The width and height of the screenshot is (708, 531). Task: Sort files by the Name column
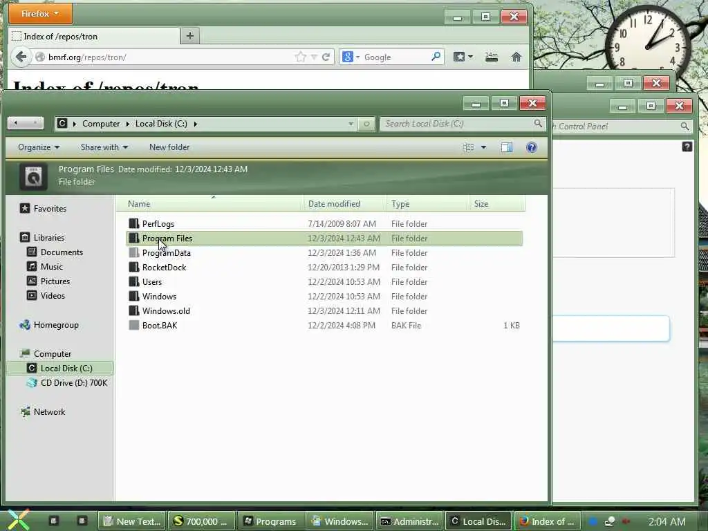[x=212, y=204]
